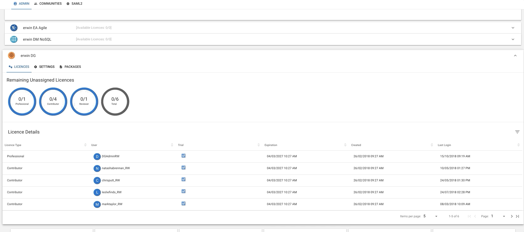Image resolution: width=524 pixels, height=232 pixels.
Task: Click the lesliefinds_RW user avatar
Action: [x=97, y=192]
